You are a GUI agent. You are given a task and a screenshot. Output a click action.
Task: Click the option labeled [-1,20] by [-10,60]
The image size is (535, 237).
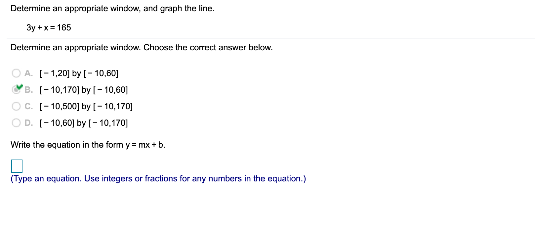[78, 73]
